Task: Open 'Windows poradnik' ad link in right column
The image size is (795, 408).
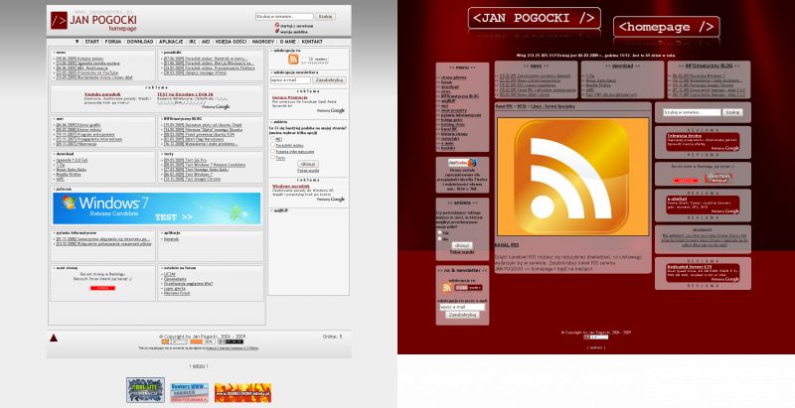Action: pos(291,187)
